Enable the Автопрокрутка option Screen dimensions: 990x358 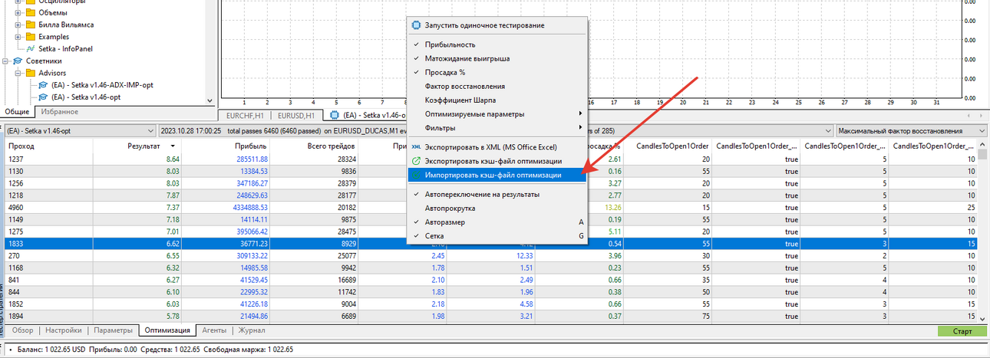point(450,208)
